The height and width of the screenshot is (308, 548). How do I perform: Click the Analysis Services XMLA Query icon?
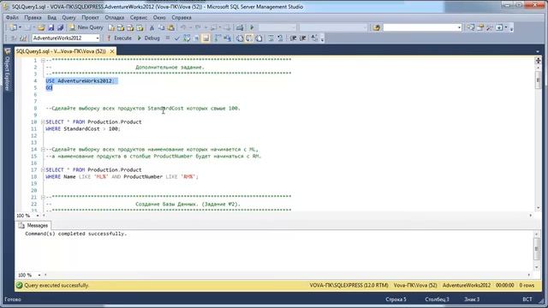[x=140, y=27]
